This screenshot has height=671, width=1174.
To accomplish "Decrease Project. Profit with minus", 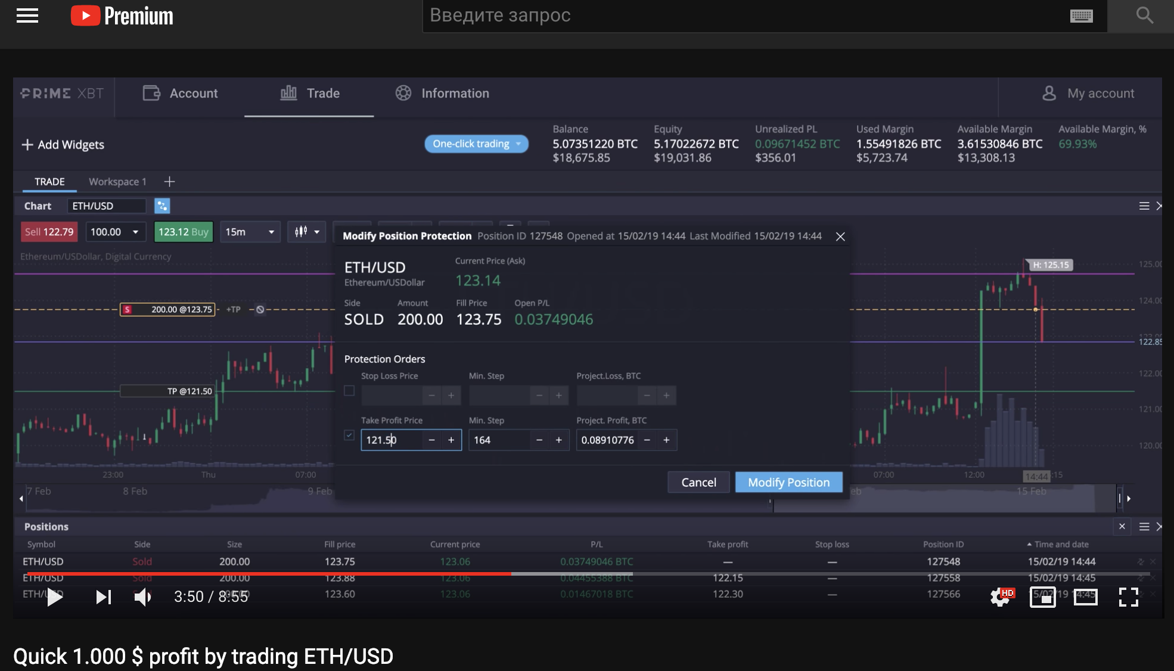I will click(x=647, y=440).
